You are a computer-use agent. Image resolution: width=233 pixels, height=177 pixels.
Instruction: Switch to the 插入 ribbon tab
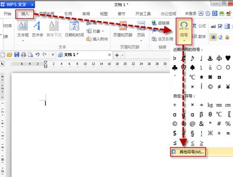[x=25, y=14]
